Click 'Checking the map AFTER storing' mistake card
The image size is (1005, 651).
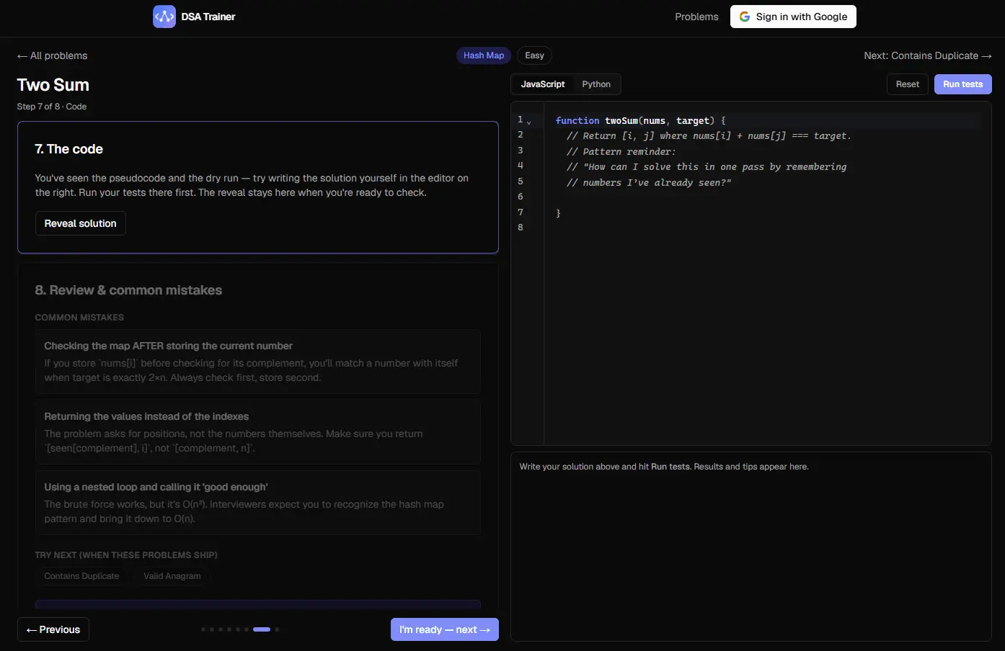[258, 362]
